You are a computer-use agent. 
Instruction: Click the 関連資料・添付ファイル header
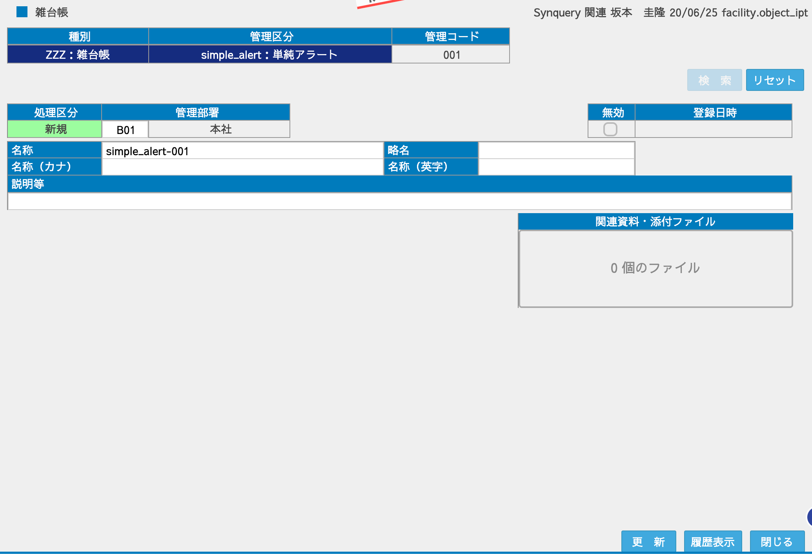pyautogui.click(x=655, y=221)
